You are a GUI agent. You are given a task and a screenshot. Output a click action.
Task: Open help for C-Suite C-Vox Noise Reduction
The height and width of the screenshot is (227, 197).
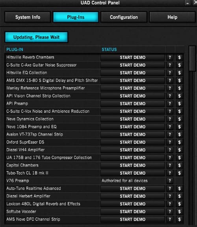tap(170, 112)
